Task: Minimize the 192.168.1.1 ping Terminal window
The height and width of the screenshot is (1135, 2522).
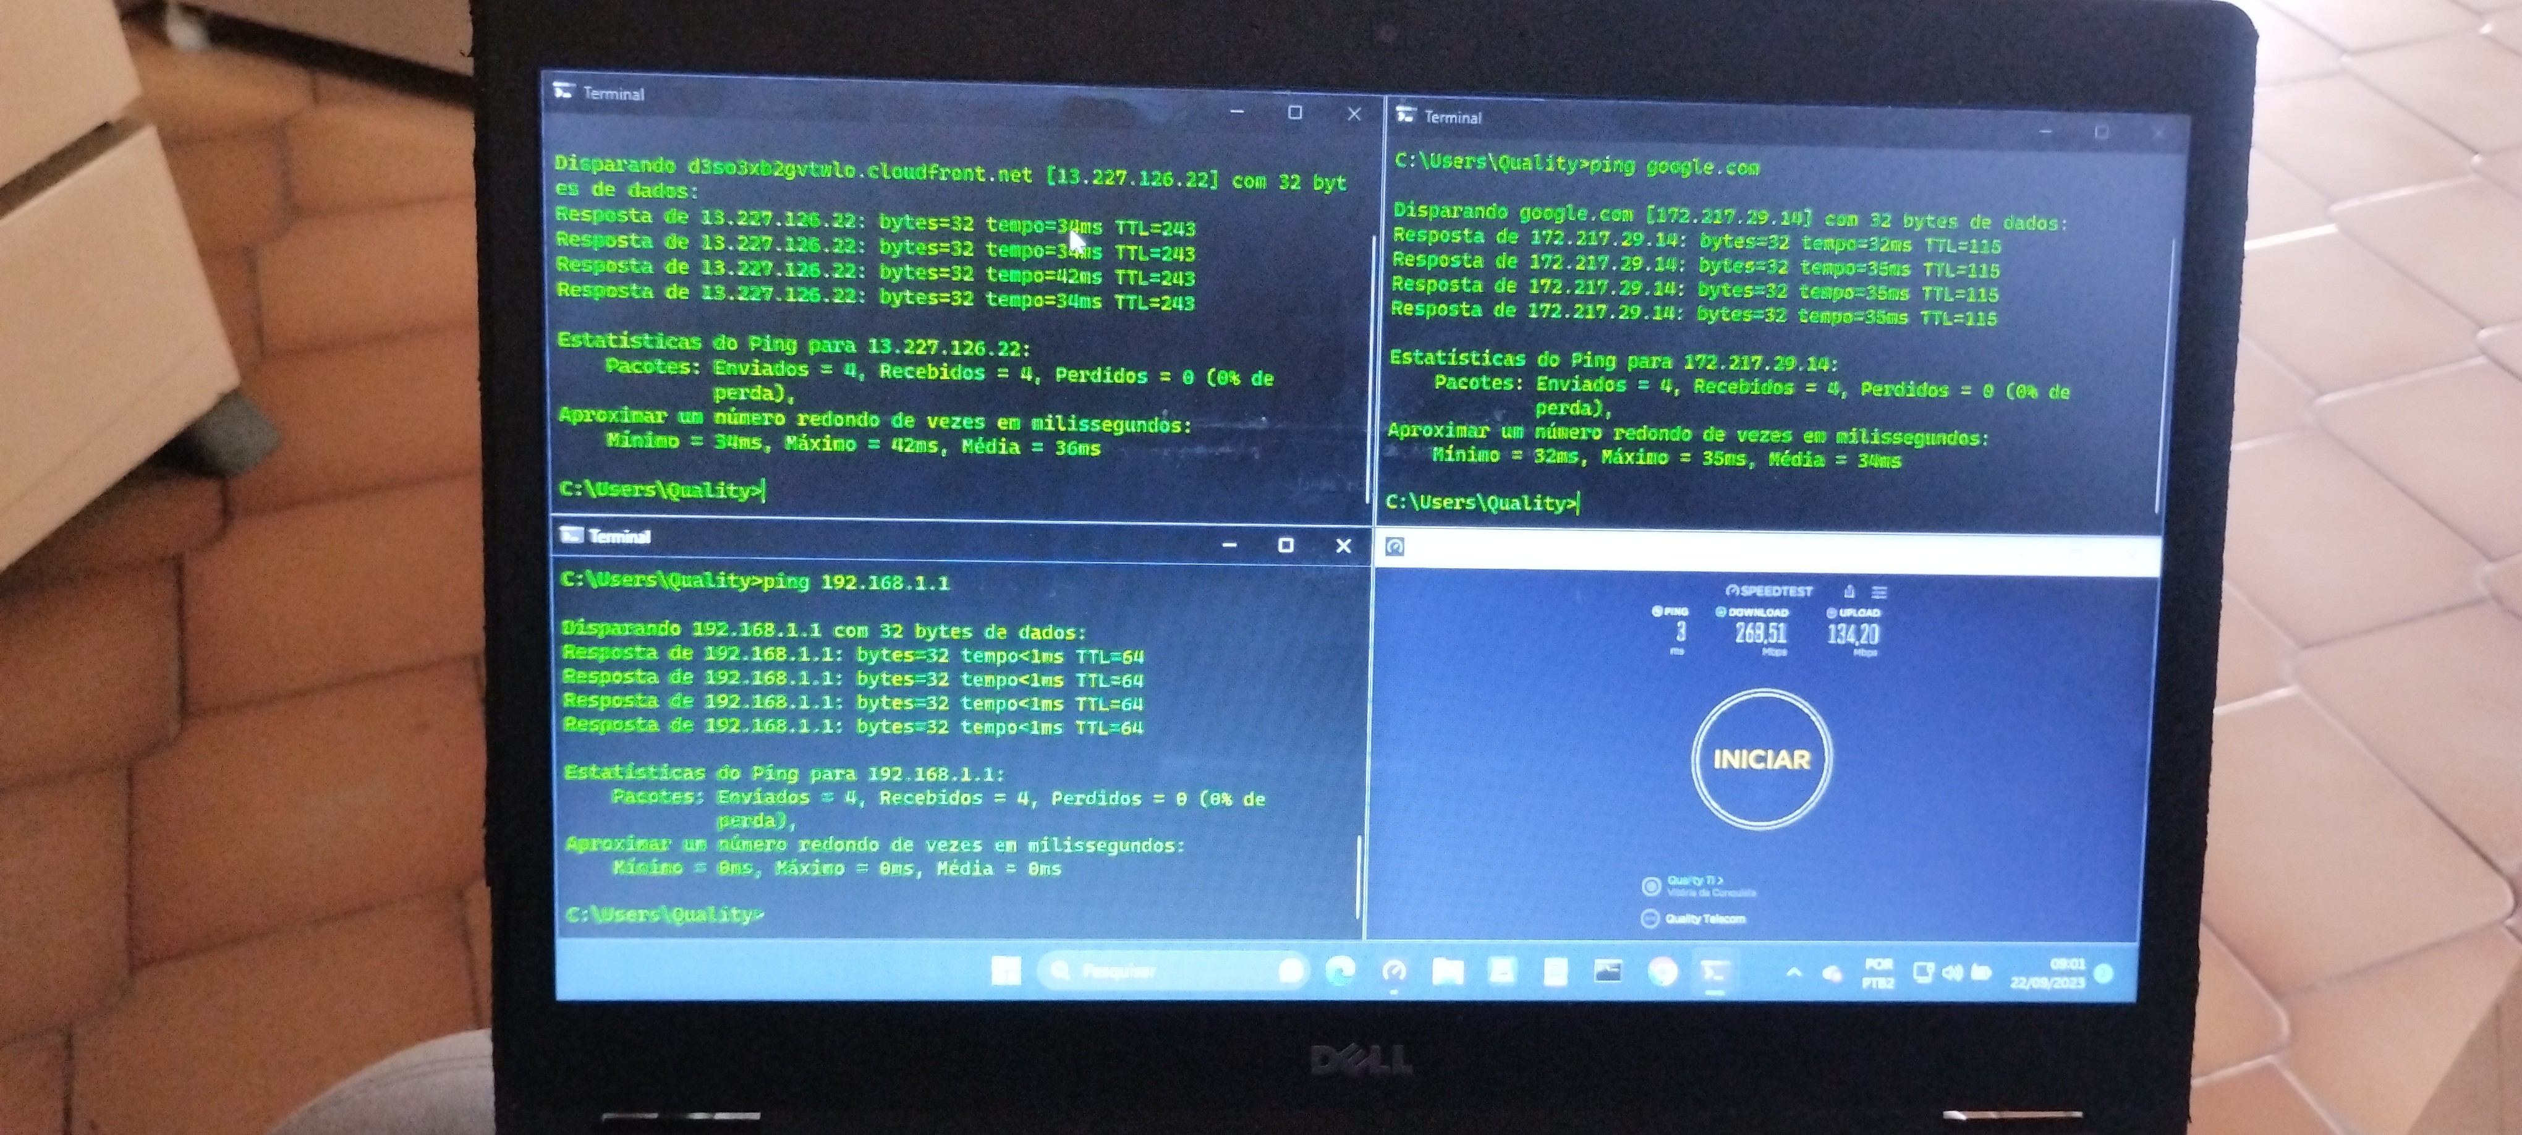Action: pos(1229,545)
